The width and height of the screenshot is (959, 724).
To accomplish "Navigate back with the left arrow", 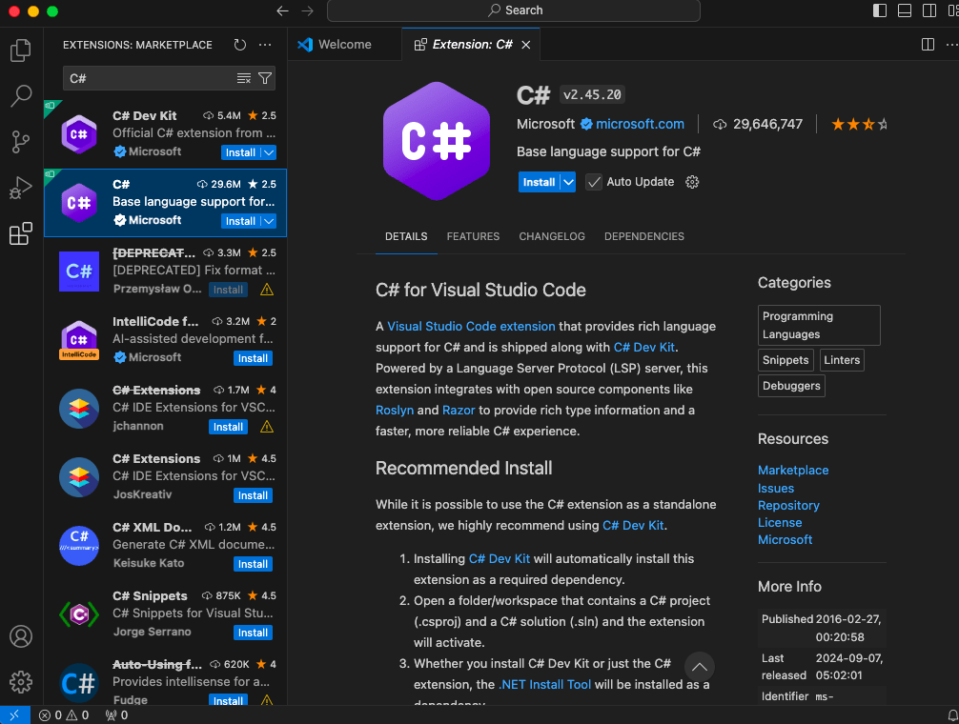I will pyautogui.click(x=282, y=10).
